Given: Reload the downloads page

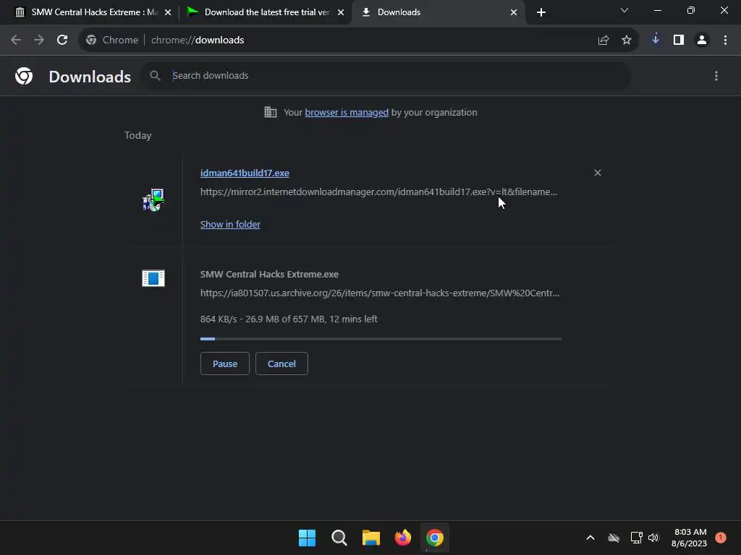Looking at the screenshot, I should 62,40.
